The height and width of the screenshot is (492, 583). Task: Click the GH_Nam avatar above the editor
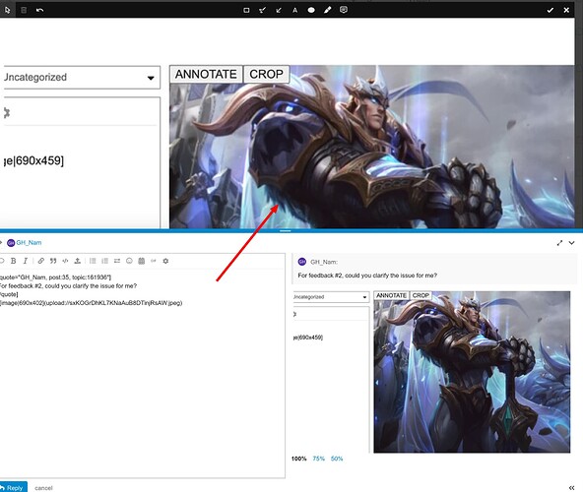[x=11, y=243]
